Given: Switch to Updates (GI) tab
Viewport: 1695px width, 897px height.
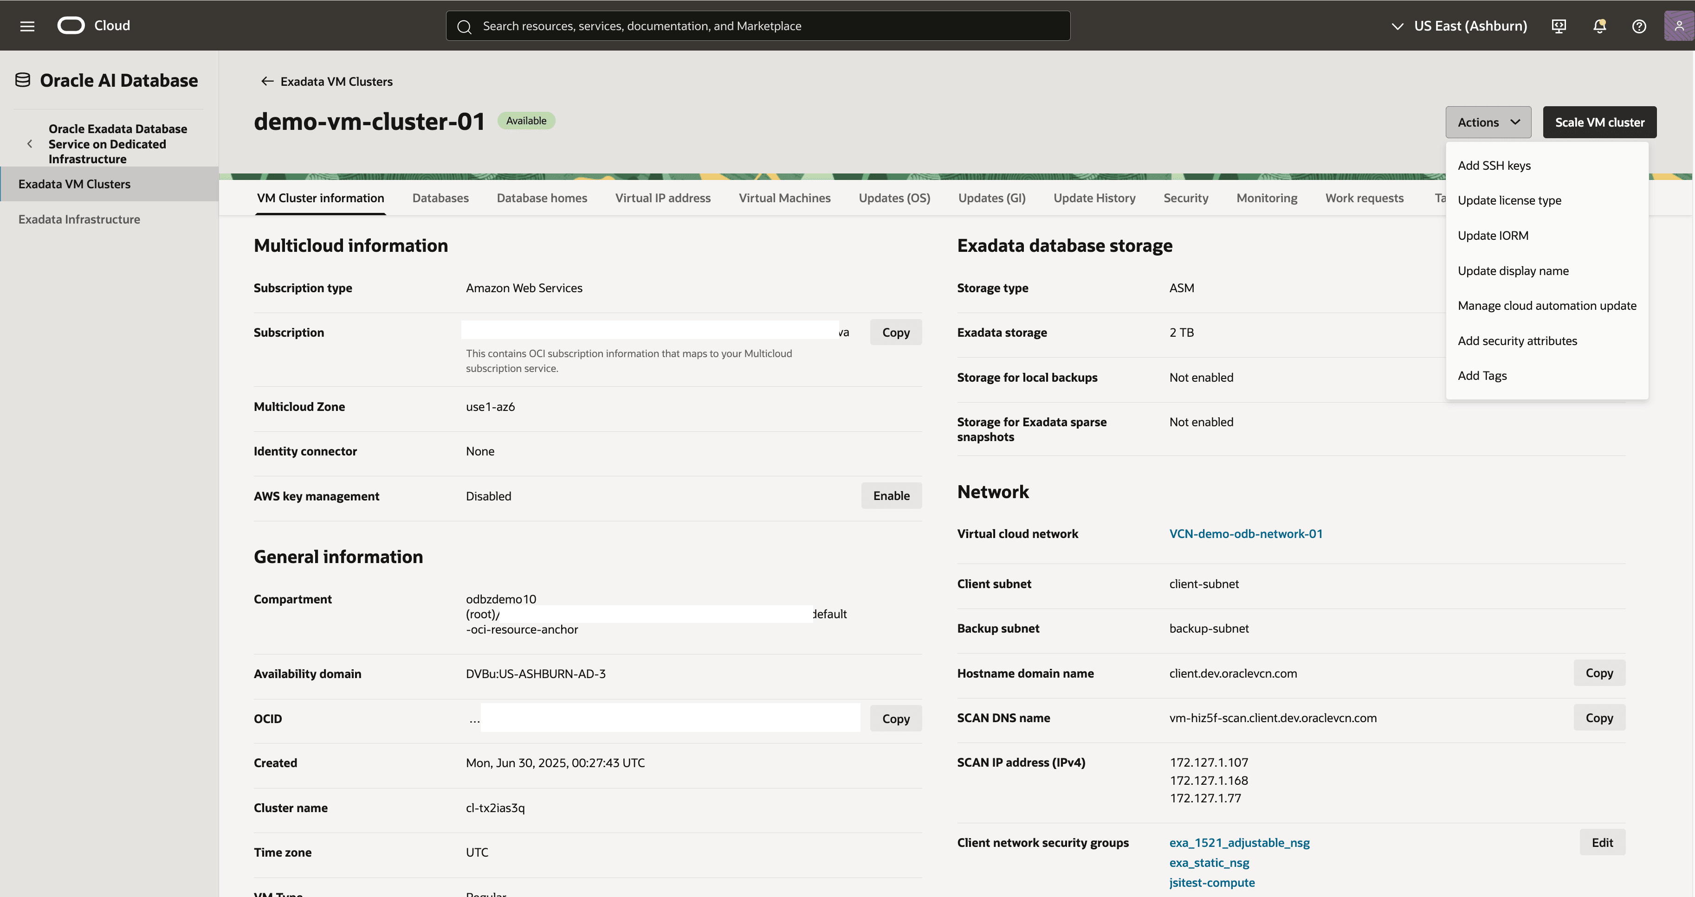Looking at the screenshot, I should point(991,198).
